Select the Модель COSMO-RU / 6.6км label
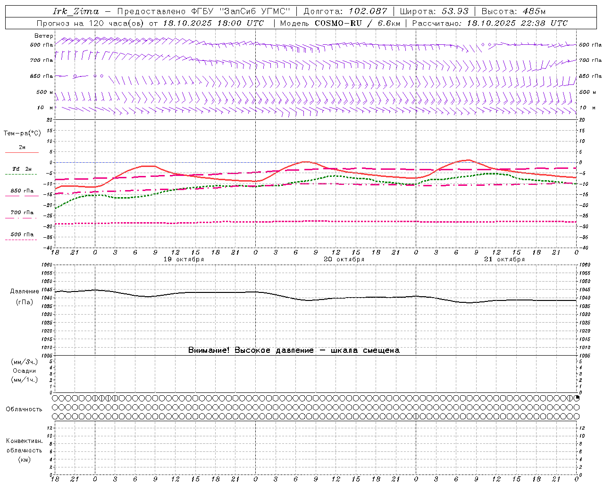604x483 pixels. pyautogui.click(x=340, y=23)
